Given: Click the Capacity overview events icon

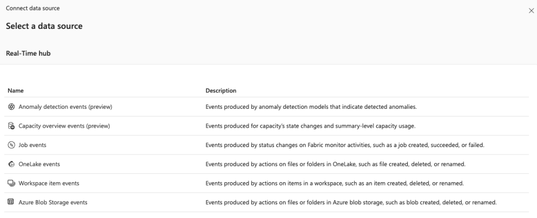Looking at the screenshot, I should [x=12, y=126].
